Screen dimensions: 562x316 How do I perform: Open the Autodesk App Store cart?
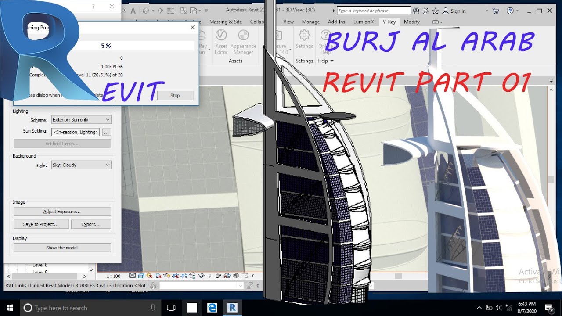[496, 11]
